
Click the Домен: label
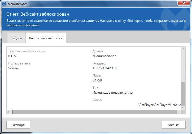click(x=98, y=51)
